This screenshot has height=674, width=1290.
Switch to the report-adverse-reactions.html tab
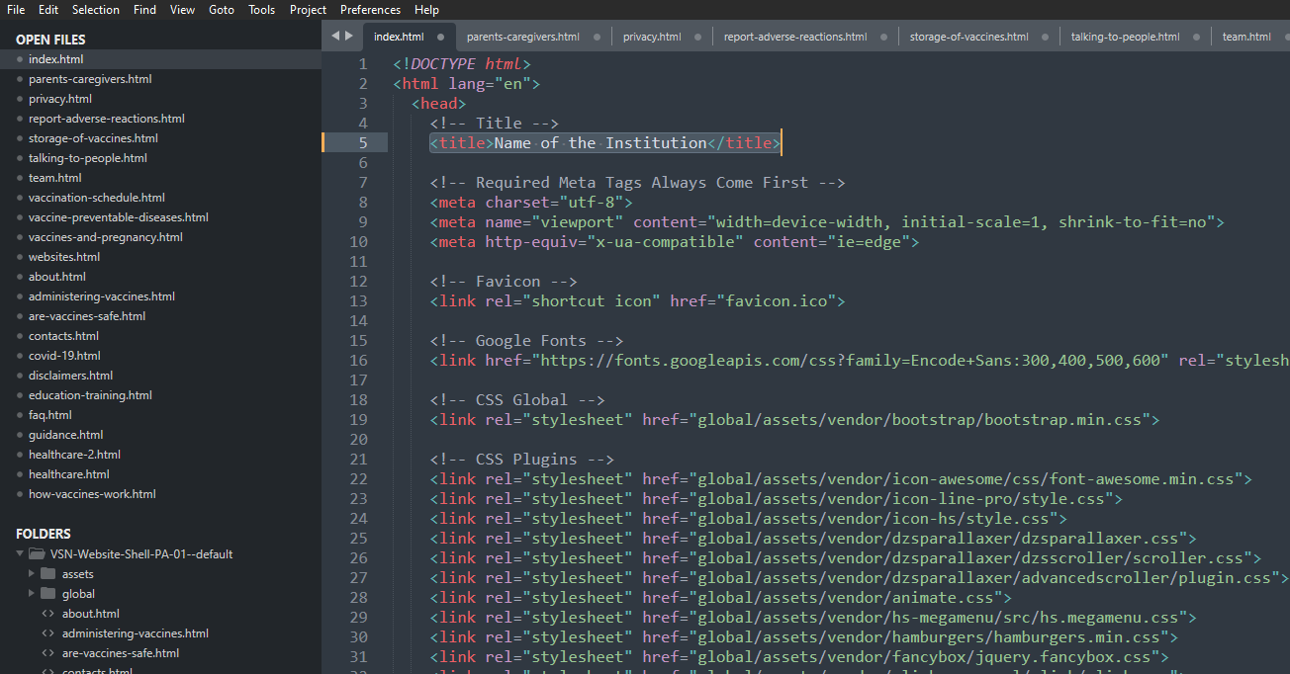pos(794,38)
